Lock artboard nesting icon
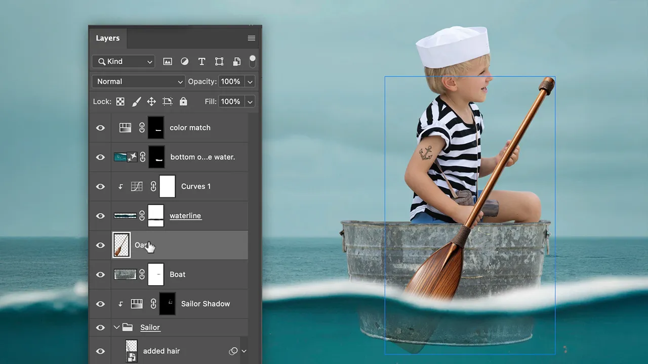The width and height of the screenshot is (648, 364). [x=168, y=102]
